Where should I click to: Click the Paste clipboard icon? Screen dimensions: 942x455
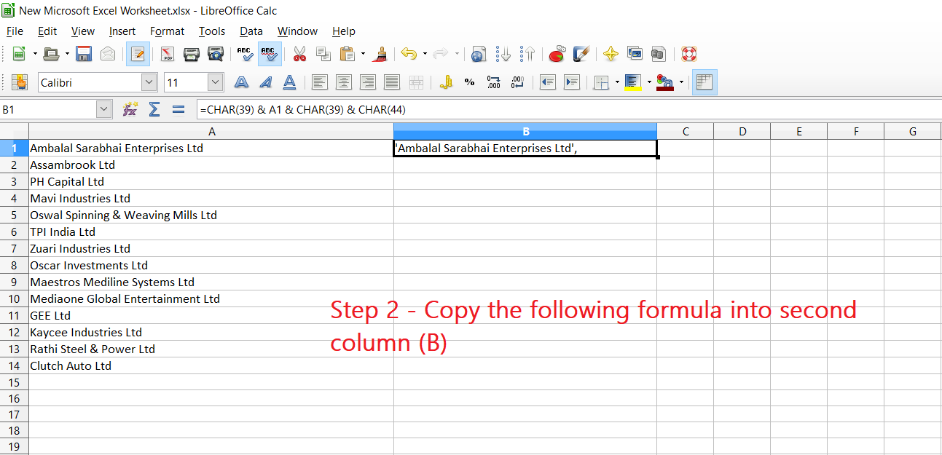(348, 54)
